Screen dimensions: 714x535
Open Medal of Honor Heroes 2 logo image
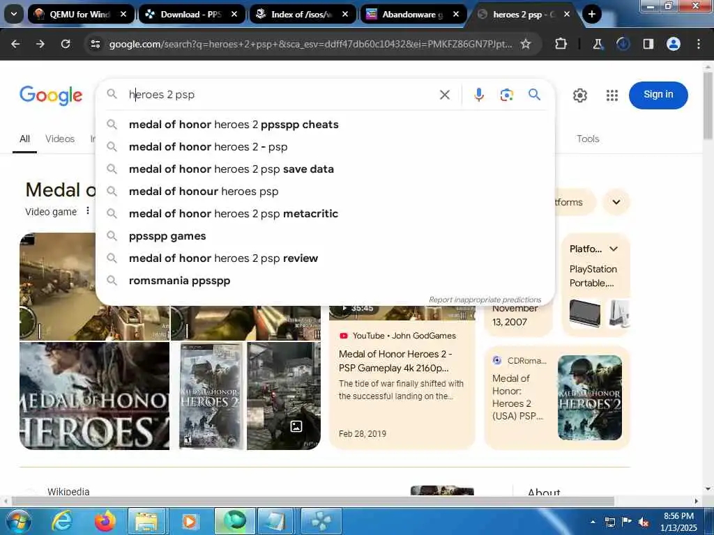(94, 396)
